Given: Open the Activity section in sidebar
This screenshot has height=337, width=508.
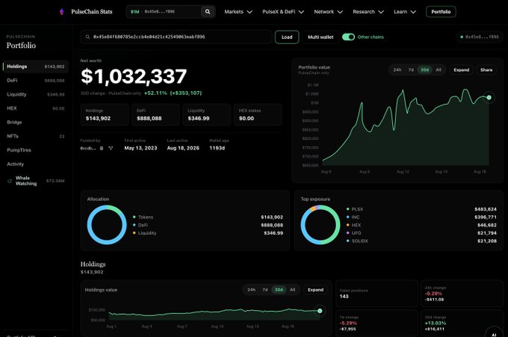Looking at the screenshot, I should pyautogui.click(x=36, y=164).
